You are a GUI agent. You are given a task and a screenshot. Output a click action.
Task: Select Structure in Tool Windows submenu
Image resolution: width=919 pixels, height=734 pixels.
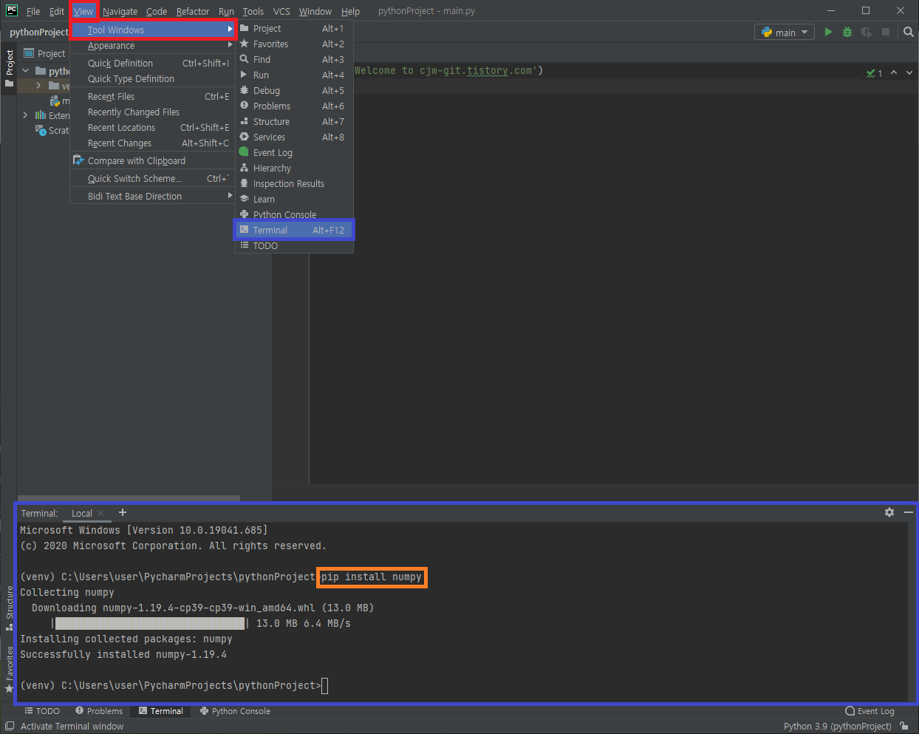click(x=294, y=122)
